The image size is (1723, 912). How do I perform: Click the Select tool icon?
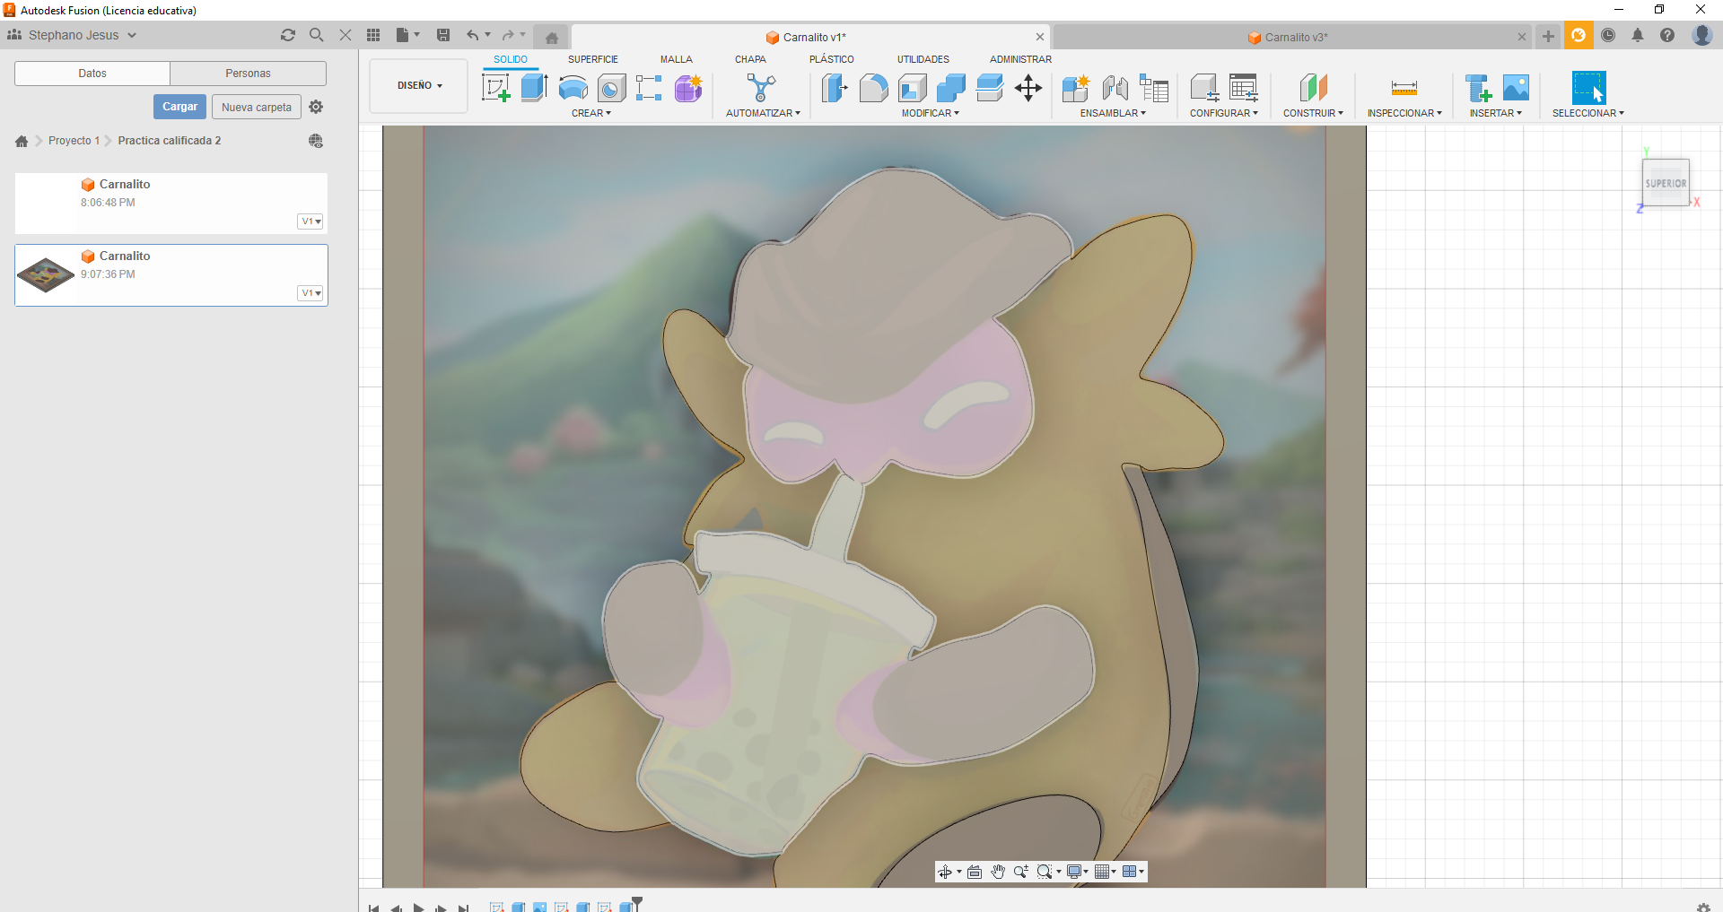tap(1588, 88)
